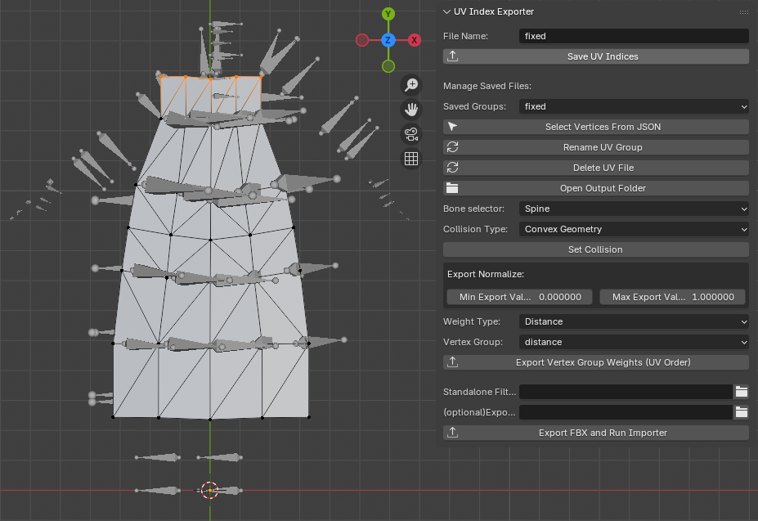Image resolution: width=758 pixels, height=521 pixels.
Task: Click the blue Z axis on navigation gizmo
Action: pyautogui.click(x=388, y=39)
